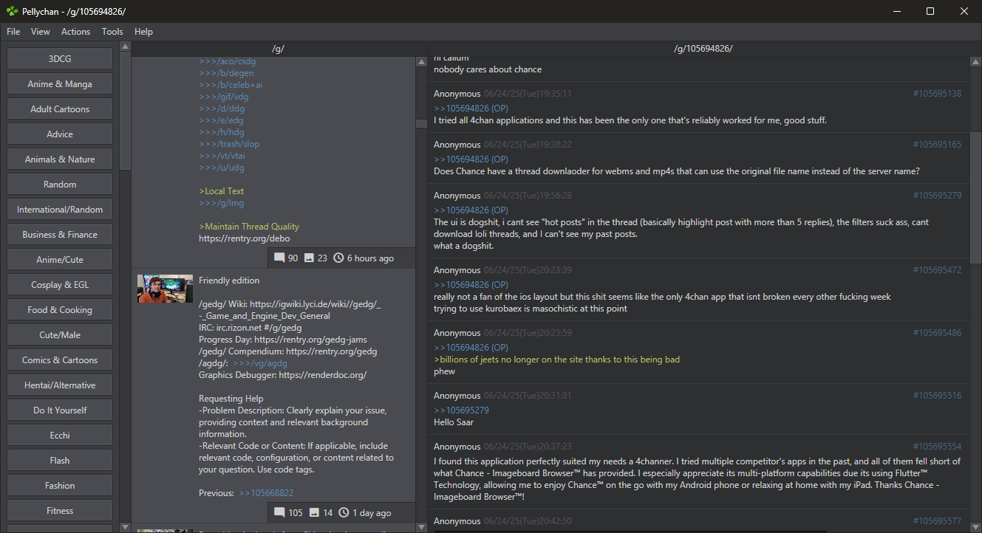This screenshot has height=533, width=982.
Task: Follow the >>>/aco/csdg board link
Action: click(227, 61)
